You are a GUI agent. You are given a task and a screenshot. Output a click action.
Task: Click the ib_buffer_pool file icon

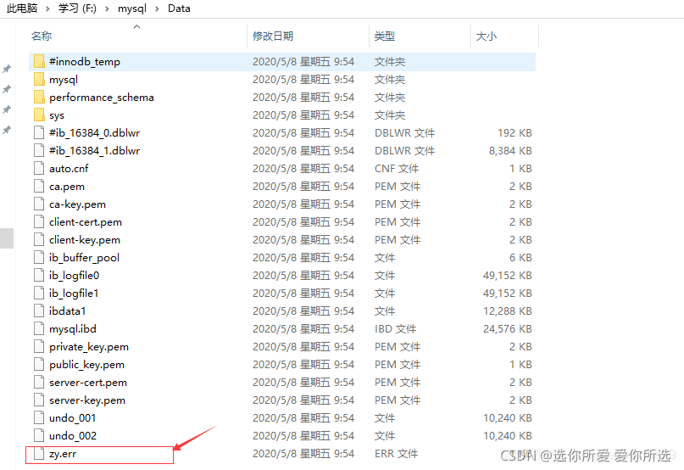[39, 258]
